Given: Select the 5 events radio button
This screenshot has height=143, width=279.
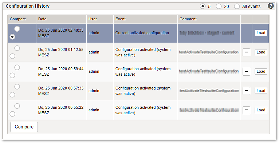Looking at the screenshot, I should coord(203,7).
